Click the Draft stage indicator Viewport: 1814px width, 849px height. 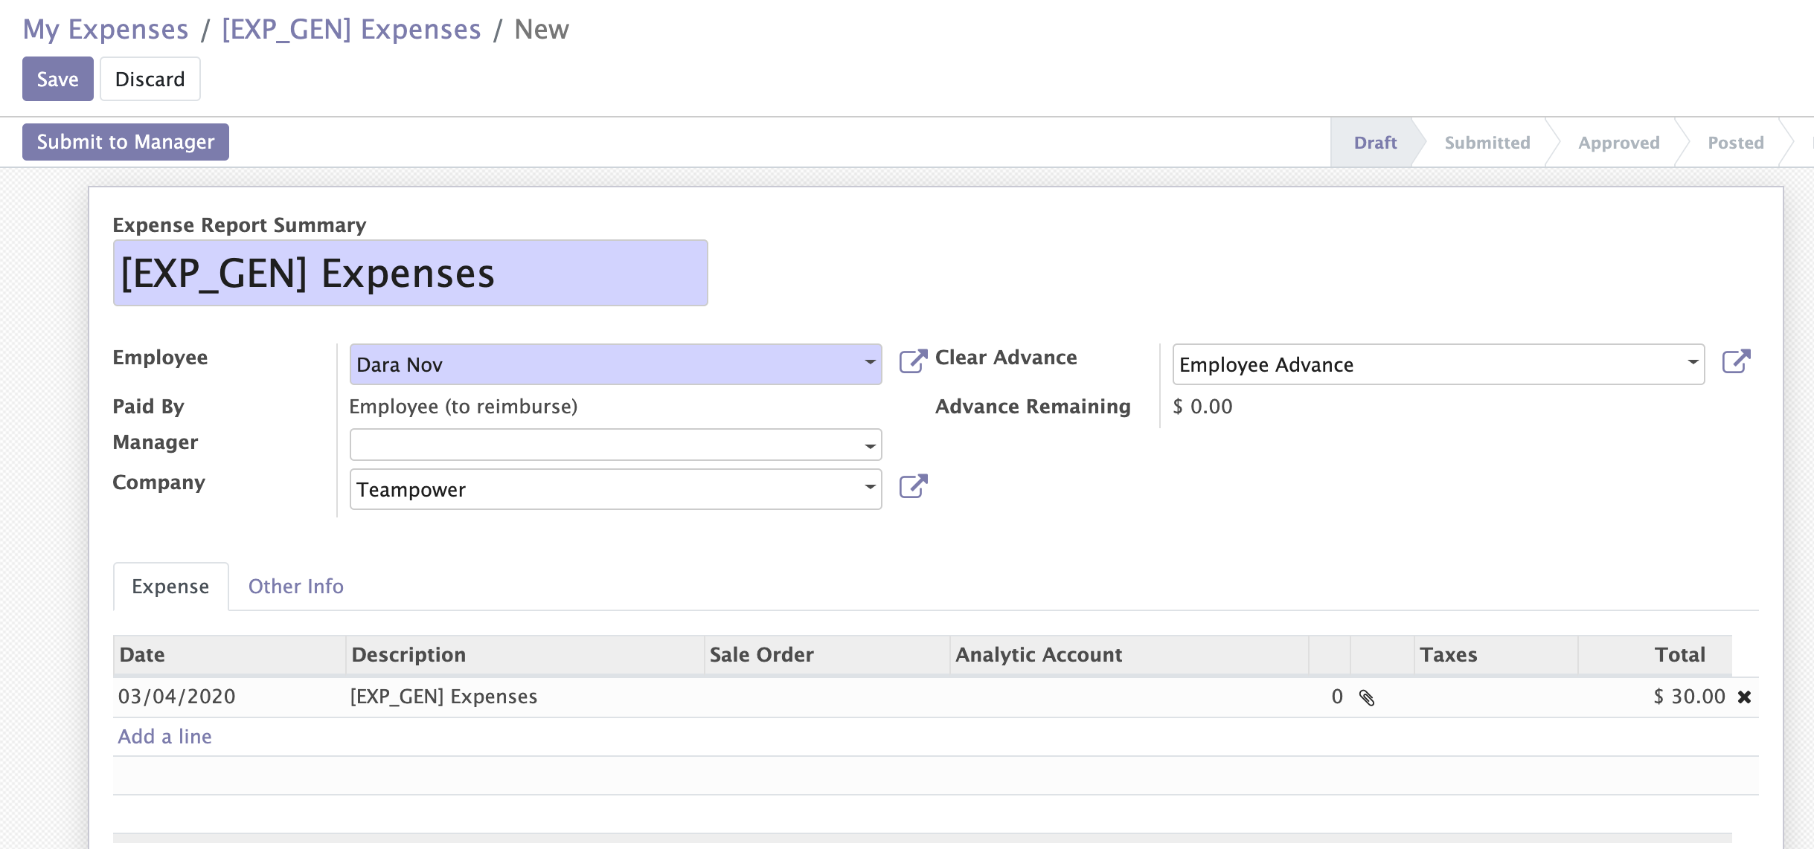tap(1375, 142)
